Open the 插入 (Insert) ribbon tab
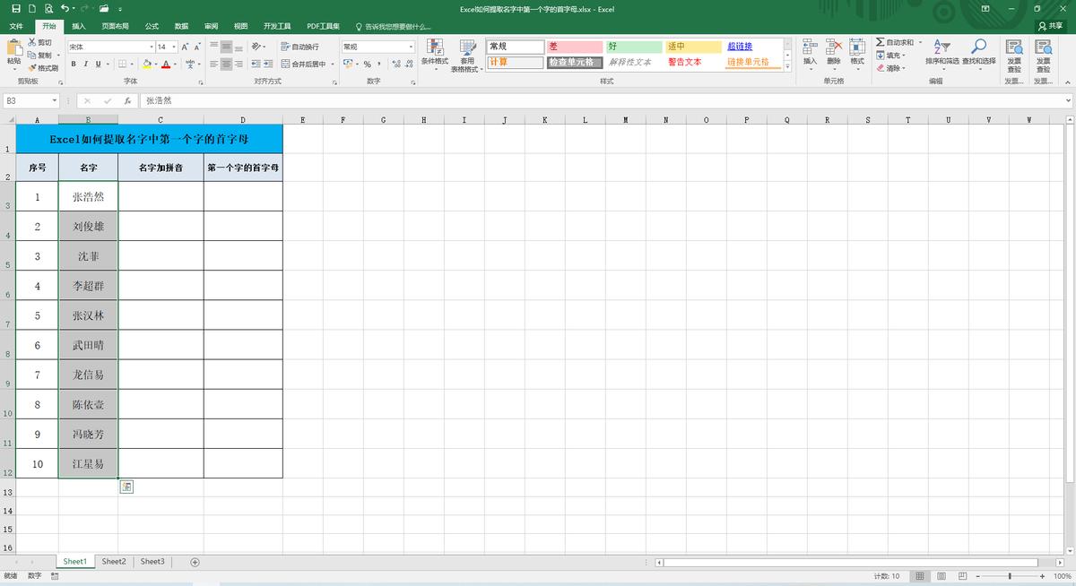 pyautogui.click(x=79, y=26)
